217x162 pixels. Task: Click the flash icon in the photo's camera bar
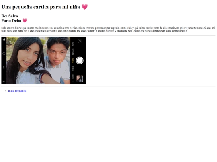(4, 82)
